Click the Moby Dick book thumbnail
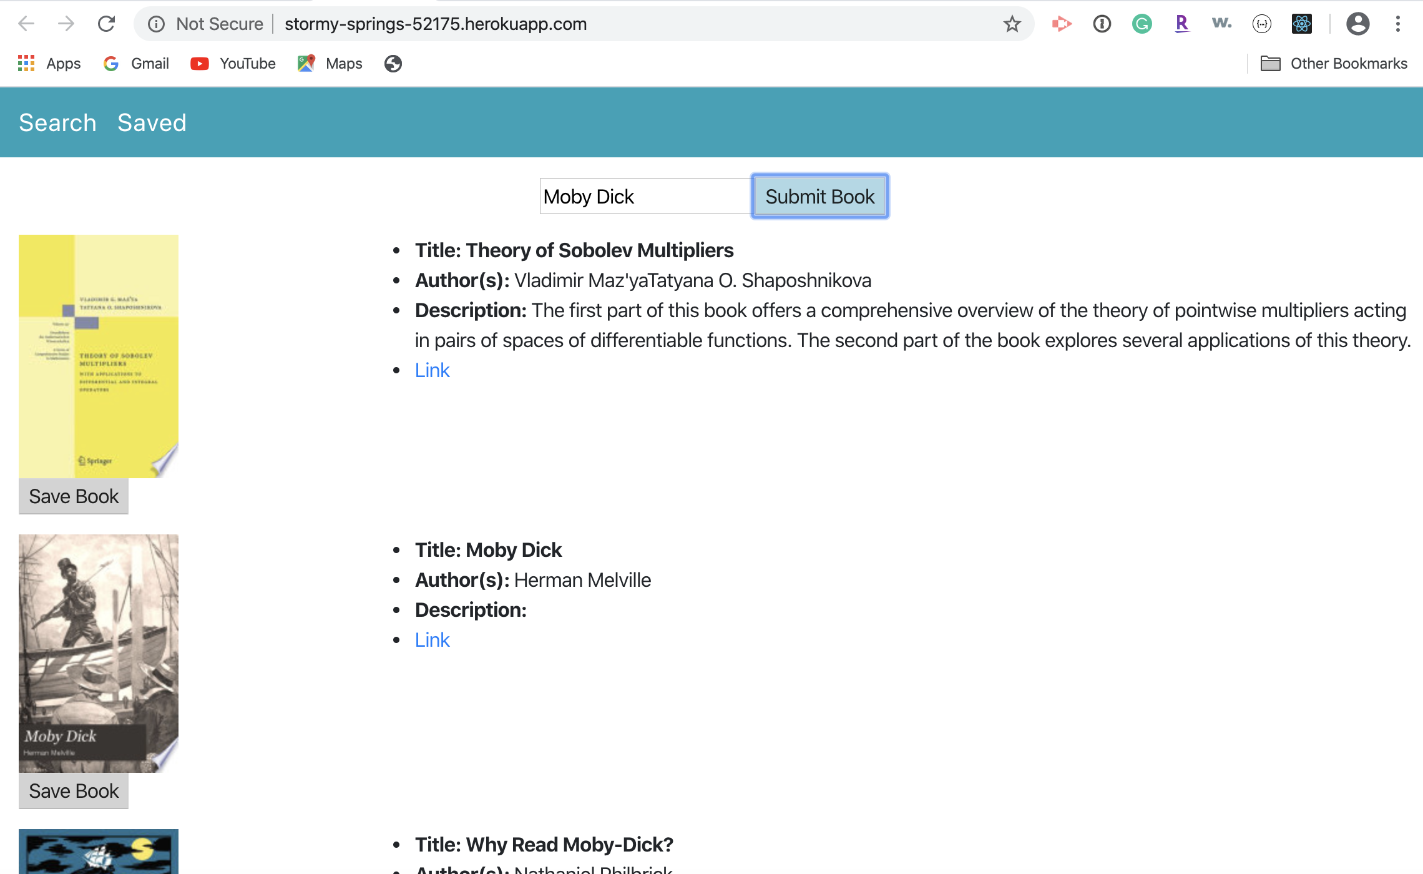Screen dimensions: 1423x874 click(x=97, y=652)
